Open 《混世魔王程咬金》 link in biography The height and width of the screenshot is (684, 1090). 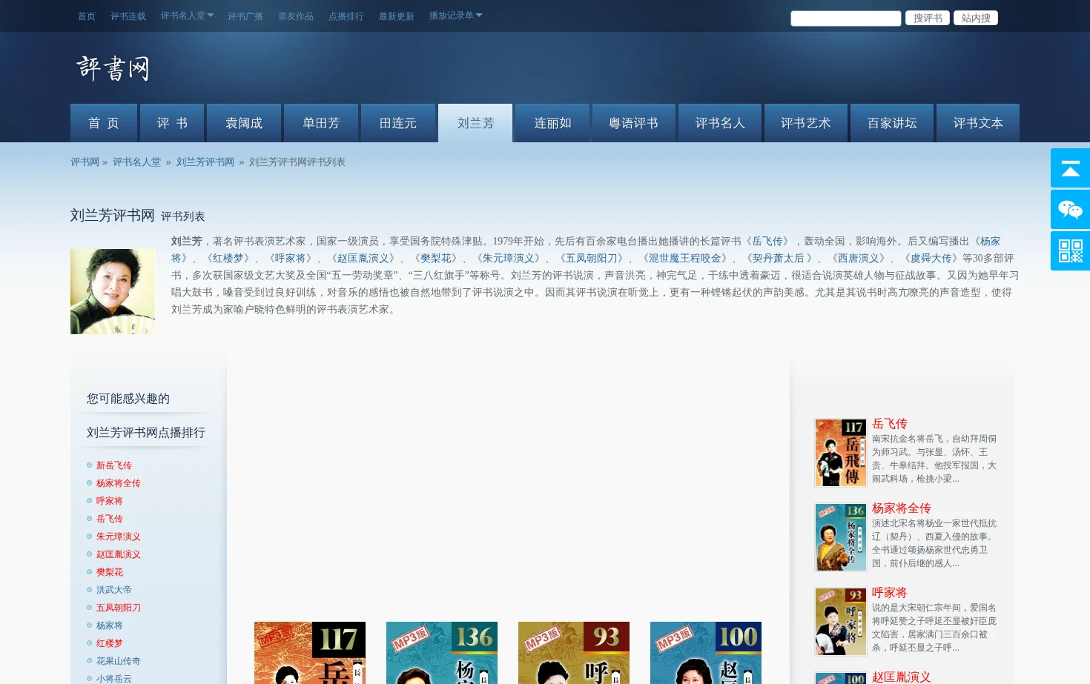tap(684, 259)
